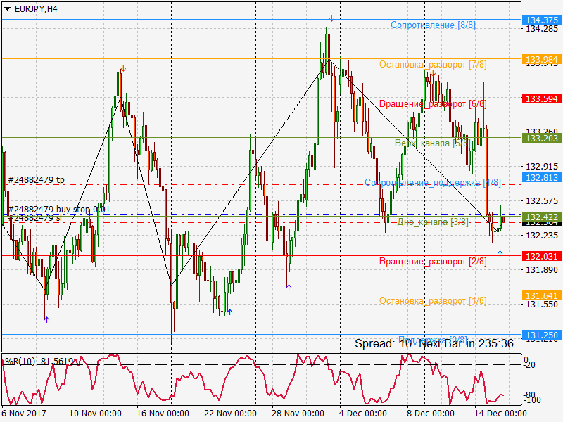Select the 14 Dec 00:00 date label
The height and width of the screenshot is (422, 563).
pos(500,414)
